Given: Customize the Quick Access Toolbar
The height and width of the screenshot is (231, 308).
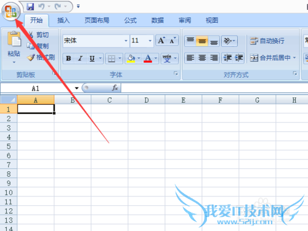Looking at the screenshot, I should tap(78, 7).
